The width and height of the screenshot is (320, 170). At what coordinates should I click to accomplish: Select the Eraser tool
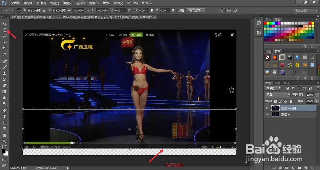point(4,85)
